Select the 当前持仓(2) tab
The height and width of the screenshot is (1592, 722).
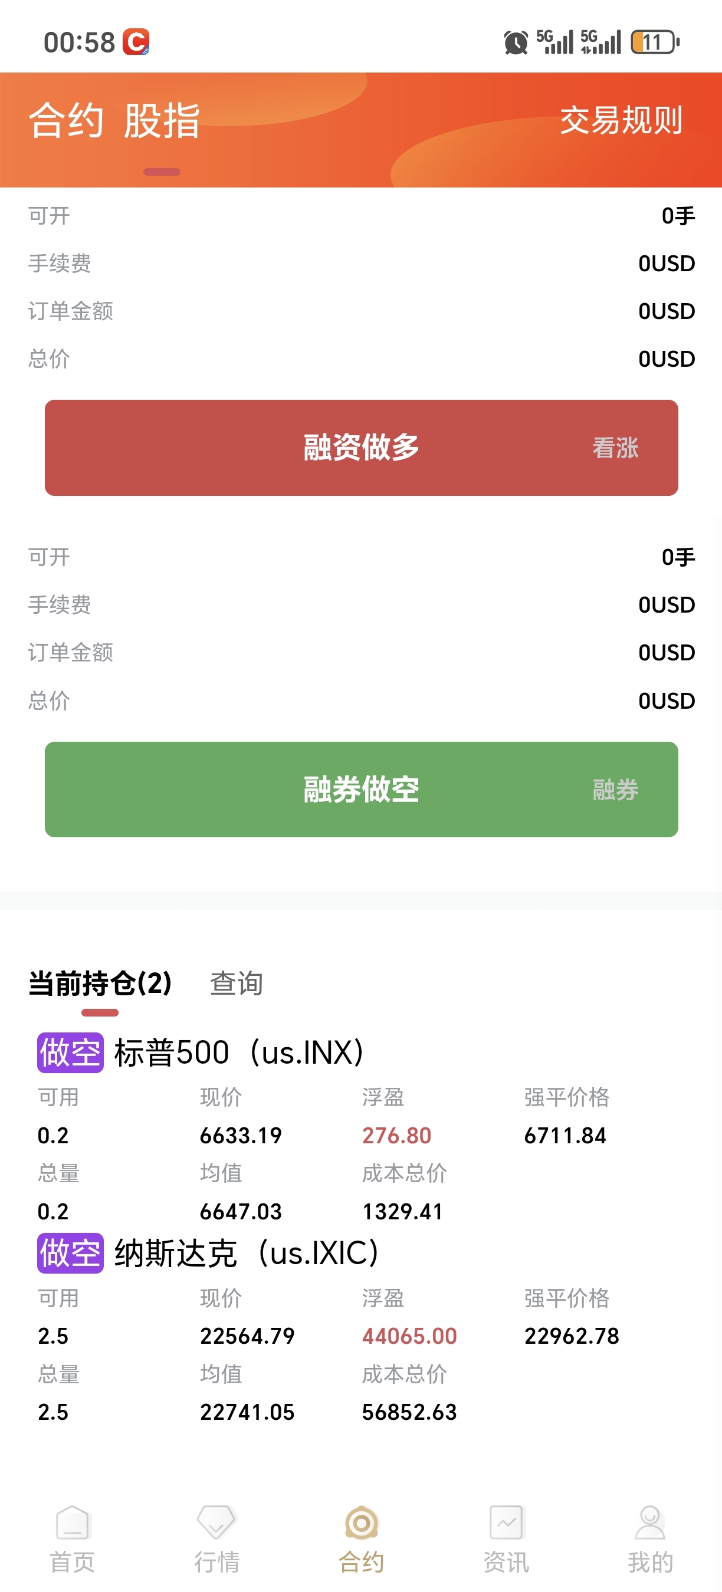click(100, 984)
